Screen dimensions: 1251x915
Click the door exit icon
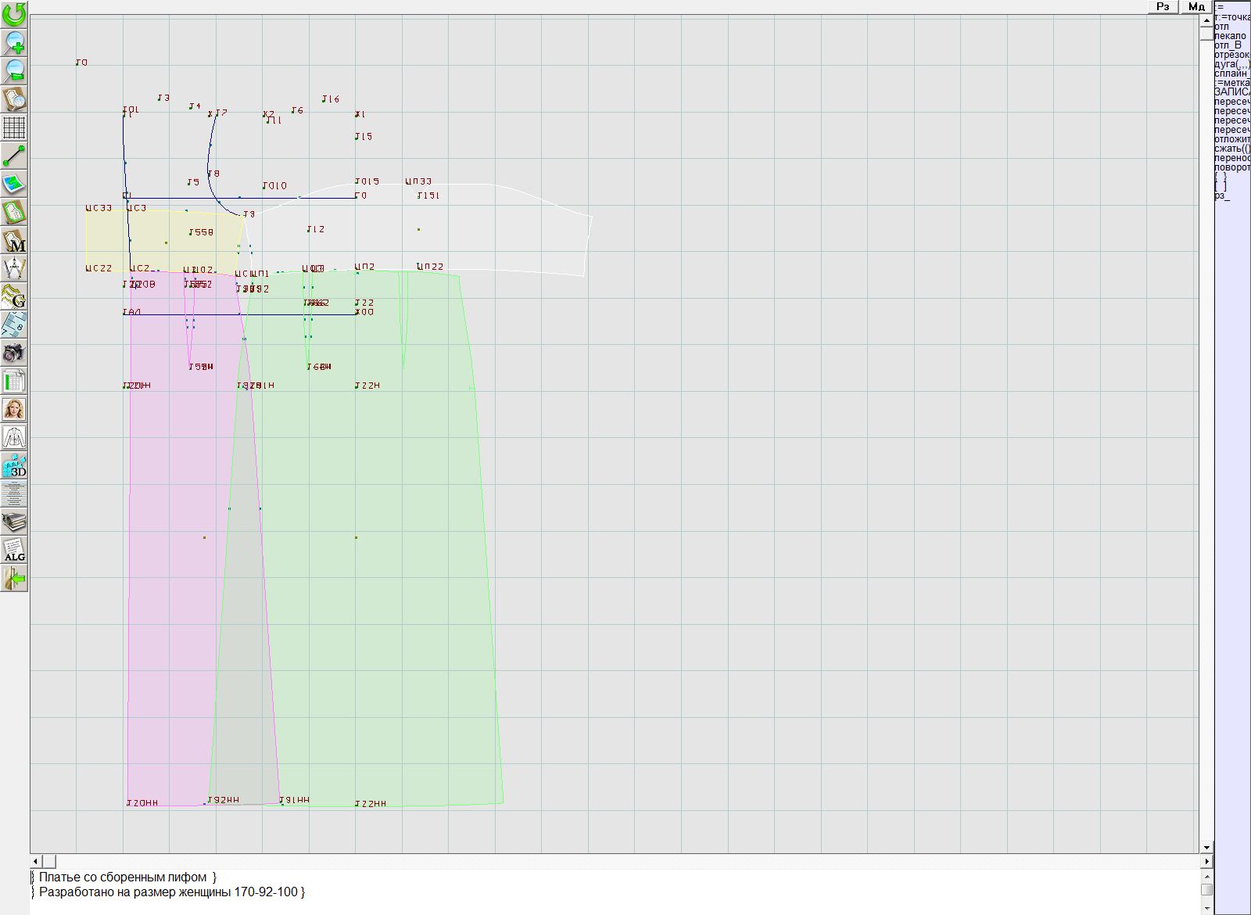14,579
